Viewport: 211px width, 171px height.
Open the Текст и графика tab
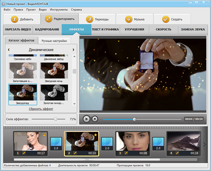[x=106, y=30]
